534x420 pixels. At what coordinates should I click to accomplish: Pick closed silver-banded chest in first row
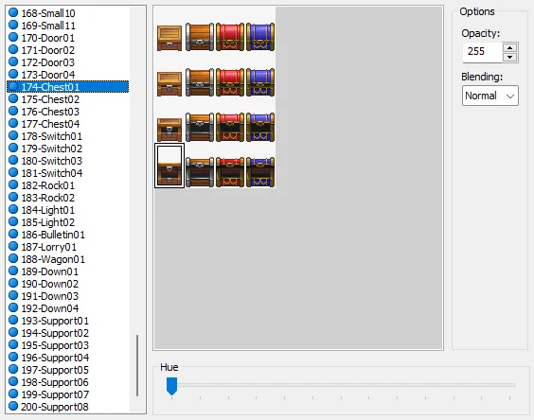coord(200,37)
